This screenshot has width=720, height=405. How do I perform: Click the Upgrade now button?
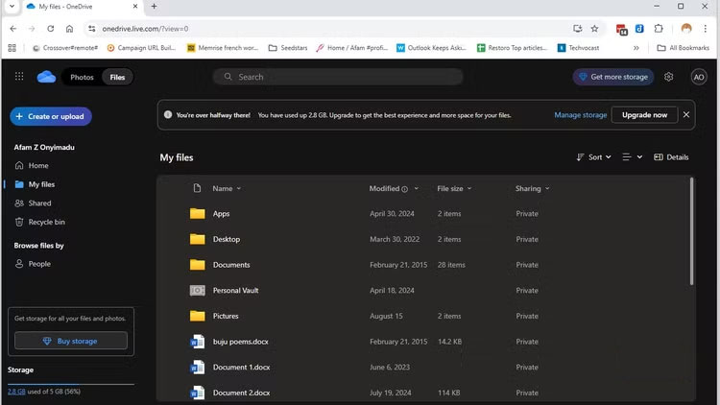[644, 115]
